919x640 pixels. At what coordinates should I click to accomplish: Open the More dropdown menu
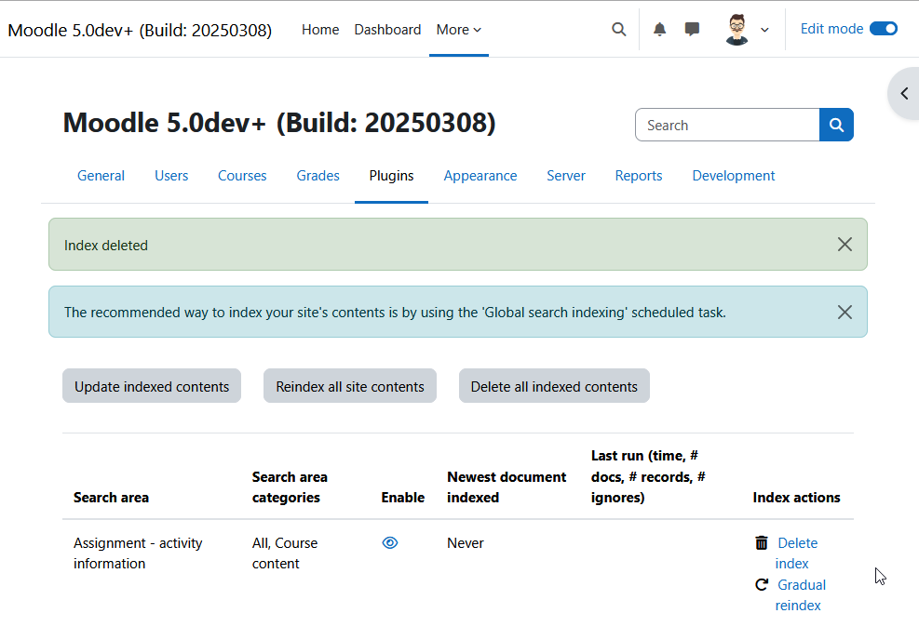(458, 29)
